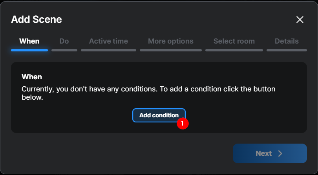
Task: Select the step bar under More options
Action: pyautogui.click(x=171, y=50)
